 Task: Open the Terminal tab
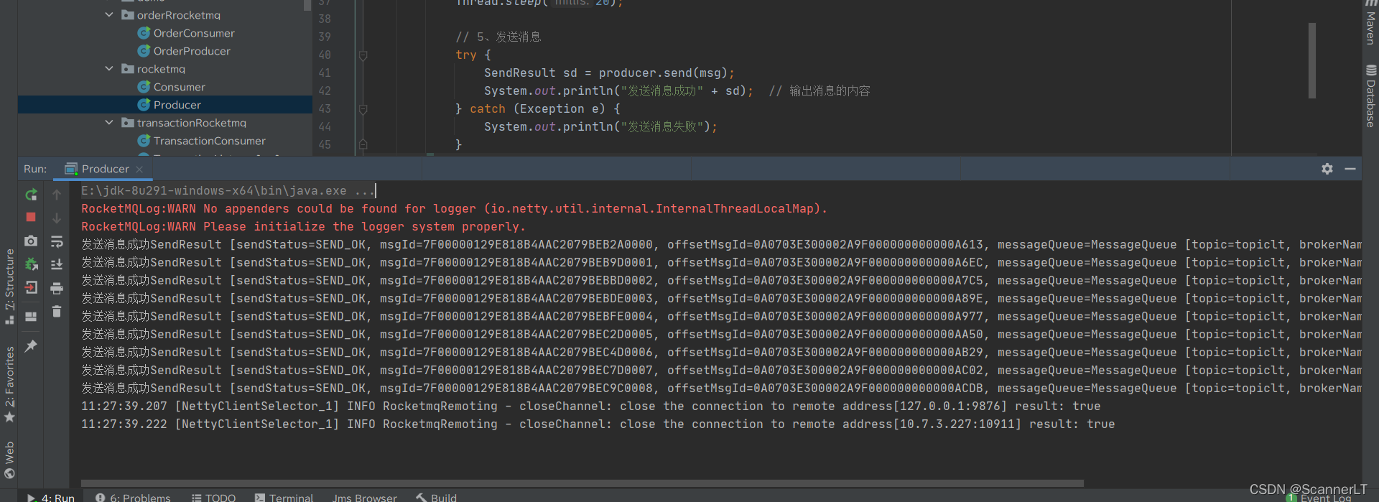(284, 497)
